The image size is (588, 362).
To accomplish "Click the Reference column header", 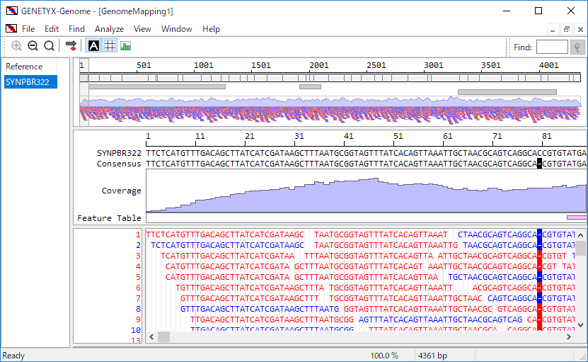I will [x=30, y=67].
